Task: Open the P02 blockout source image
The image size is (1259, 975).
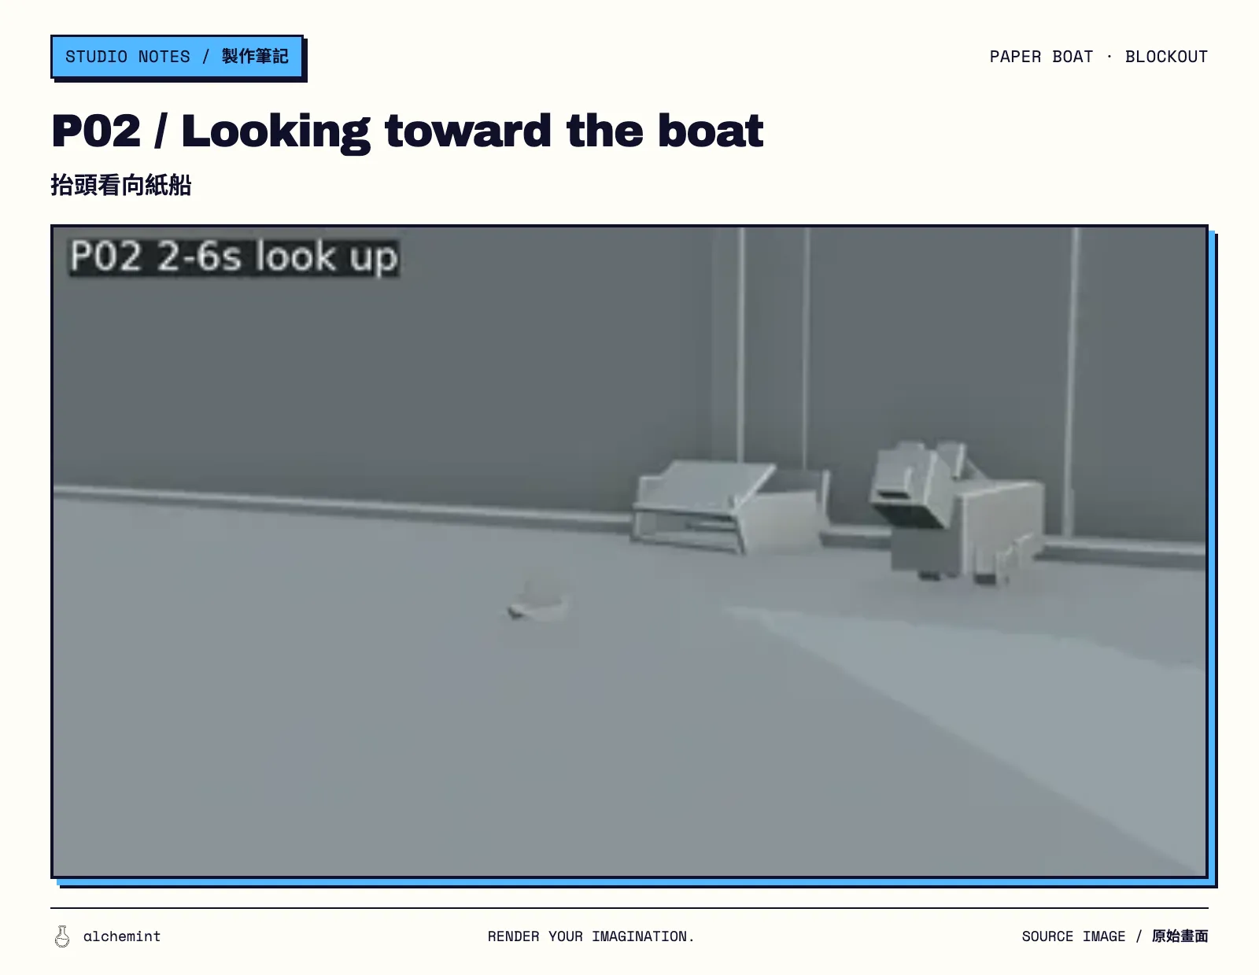Action: 629,552
